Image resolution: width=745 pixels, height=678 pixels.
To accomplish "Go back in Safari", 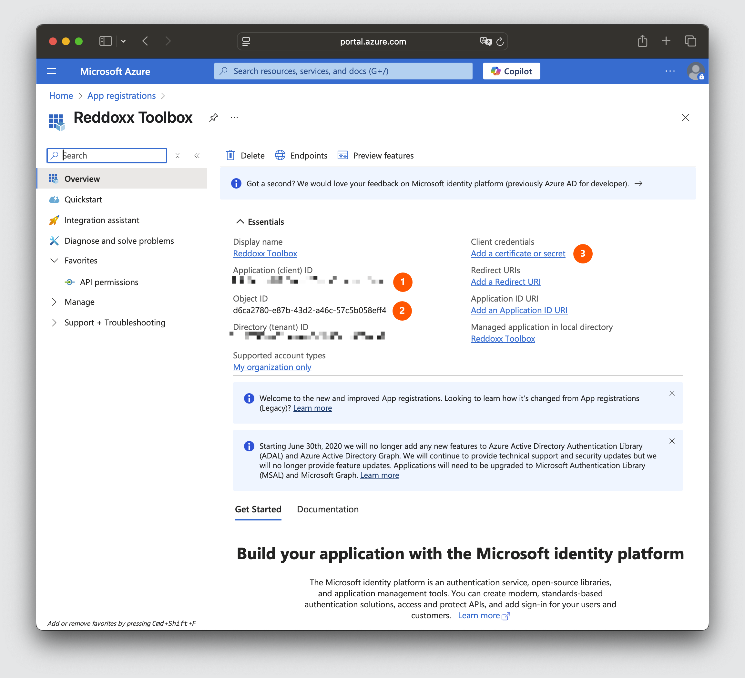I will point(145,41).
